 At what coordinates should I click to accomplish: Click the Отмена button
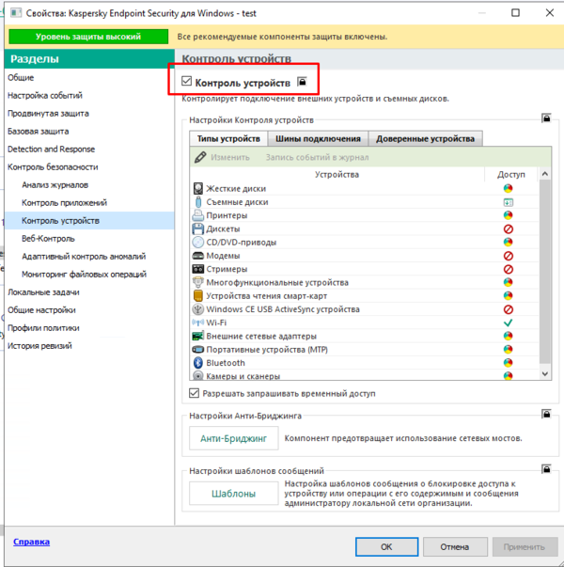coord(455,546)
